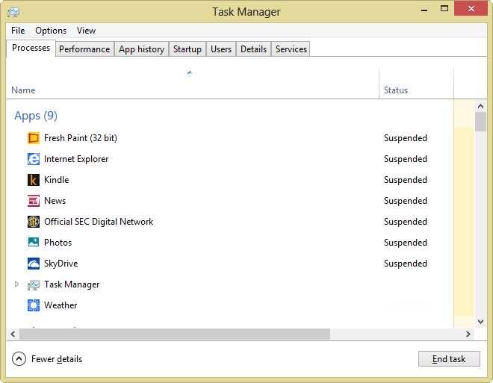493x383 pixels.
Task: Click the Fresh Paint app icon
Action: 34,138
